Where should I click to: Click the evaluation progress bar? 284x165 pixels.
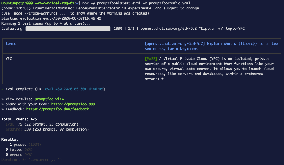[68, 28]
